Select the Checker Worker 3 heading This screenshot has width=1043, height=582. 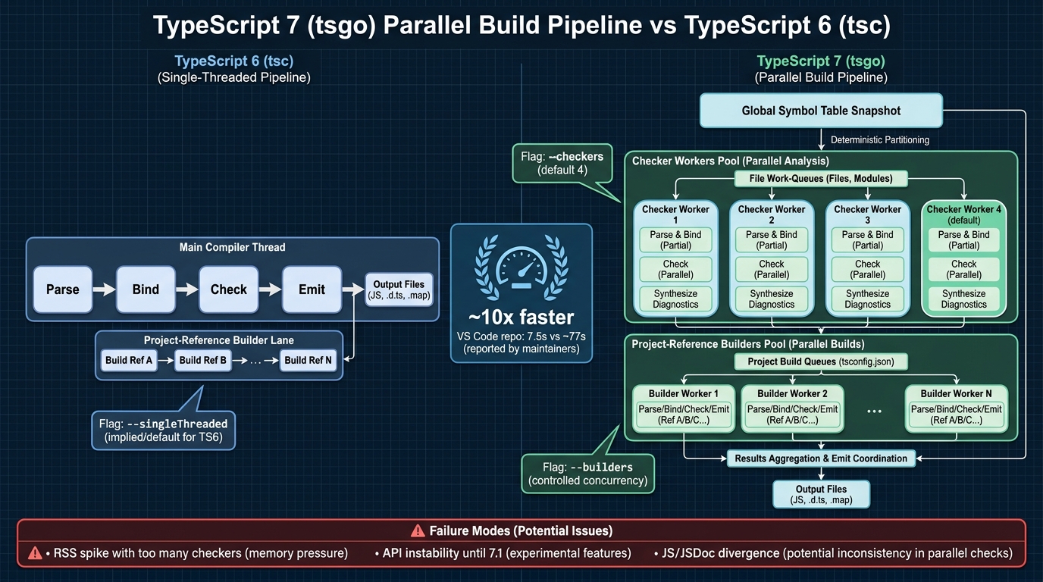pyautogui.click(x=868, y=214)
